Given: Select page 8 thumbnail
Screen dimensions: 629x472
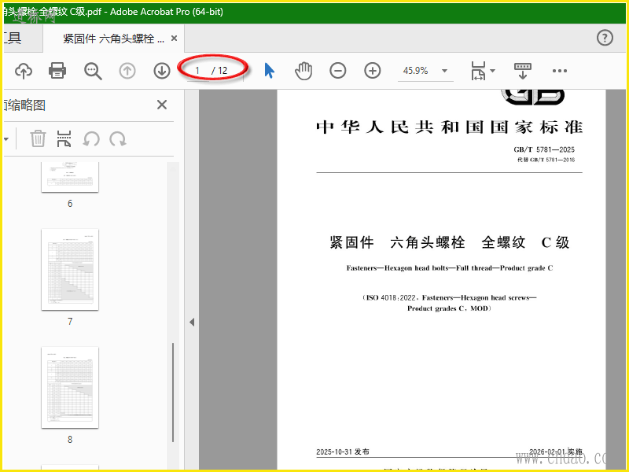Looking at the screenshot, I should [70, 388].
